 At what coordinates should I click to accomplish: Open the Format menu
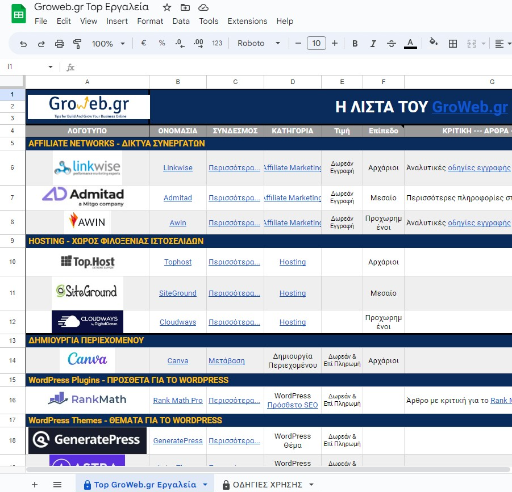[150, 21]
